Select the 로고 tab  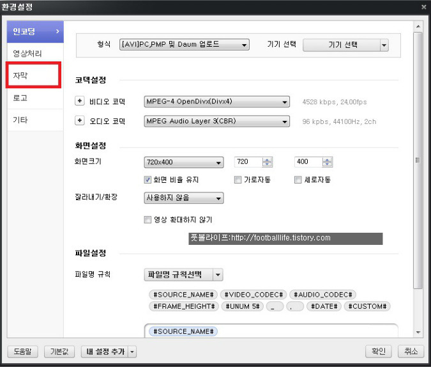[35, 98]
